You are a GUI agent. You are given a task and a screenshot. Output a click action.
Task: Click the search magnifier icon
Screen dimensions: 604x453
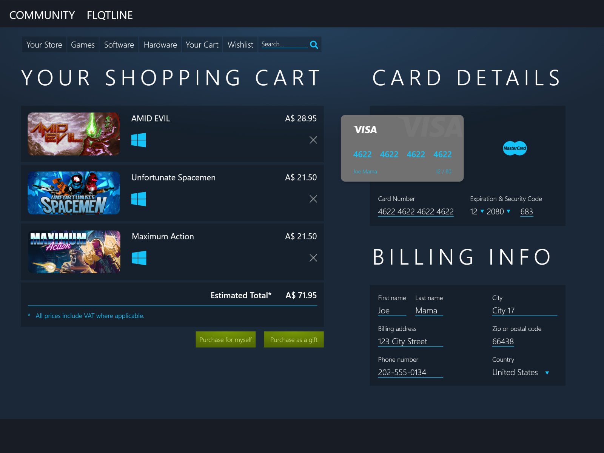click(x=314, y=45)
